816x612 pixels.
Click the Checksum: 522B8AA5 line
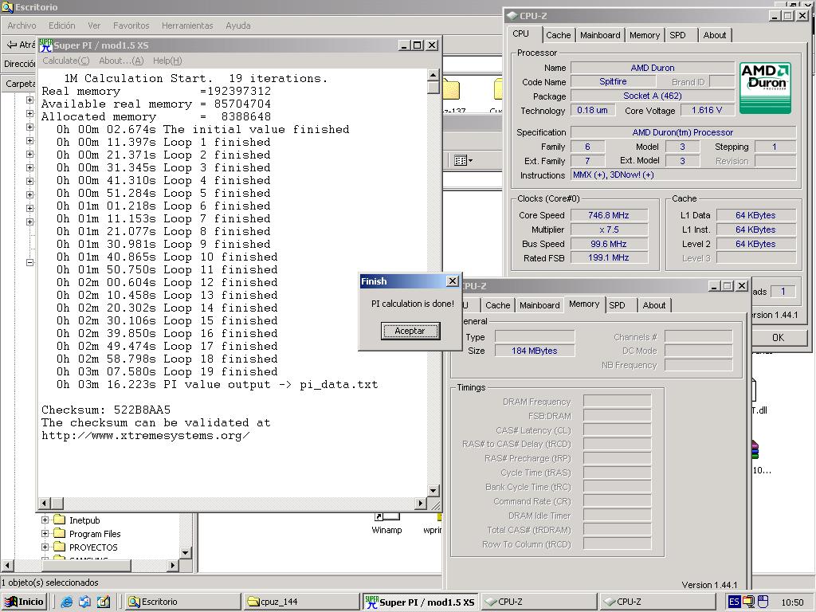click(x=106, y=410)
